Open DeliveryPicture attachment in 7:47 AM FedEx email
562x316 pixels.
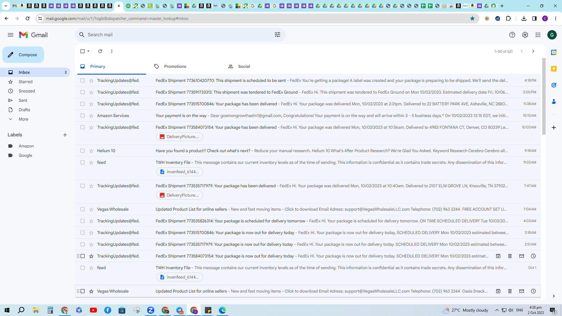click(x=180, y=195)
